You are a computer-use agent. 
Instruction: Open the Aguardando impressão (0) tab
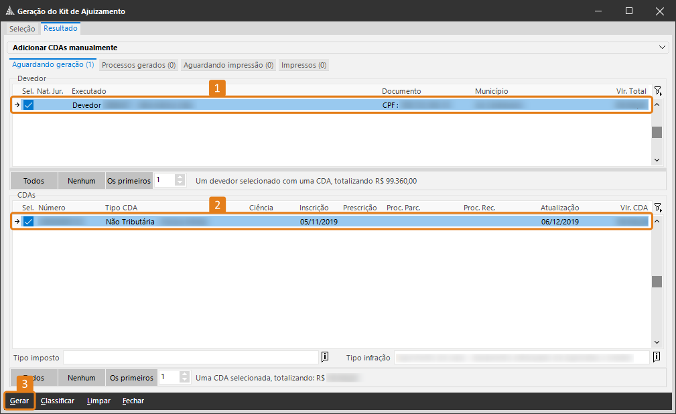tap(228, 65)
